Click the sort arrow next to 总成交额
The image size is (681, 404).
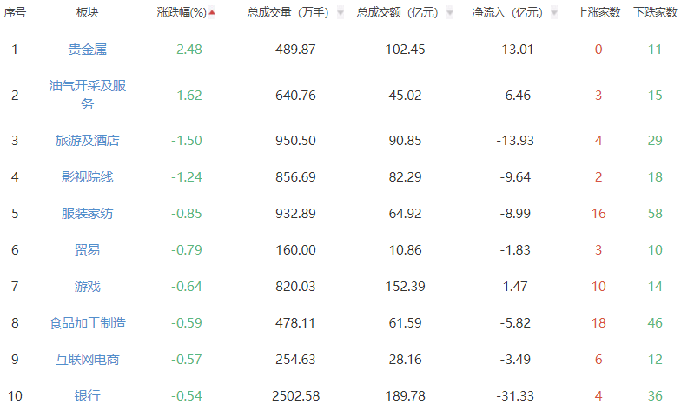(450, 13)
